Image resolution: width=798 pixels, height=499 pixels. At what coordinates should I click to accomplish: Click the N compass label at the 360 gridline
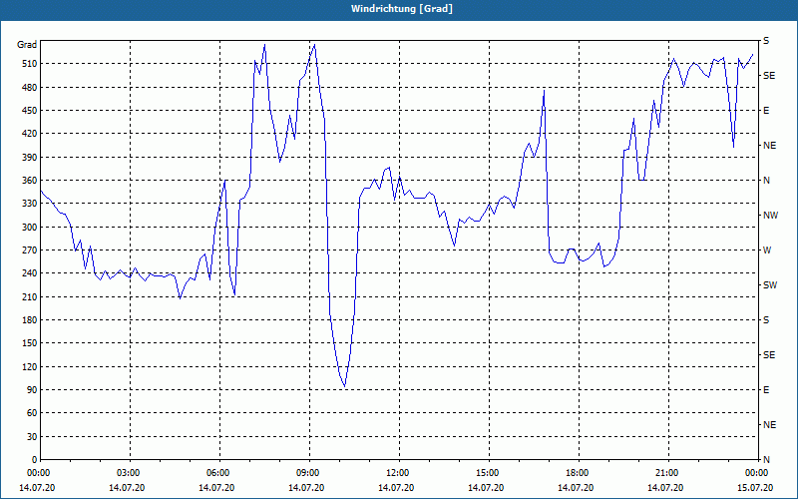click(x=766, y=181)
